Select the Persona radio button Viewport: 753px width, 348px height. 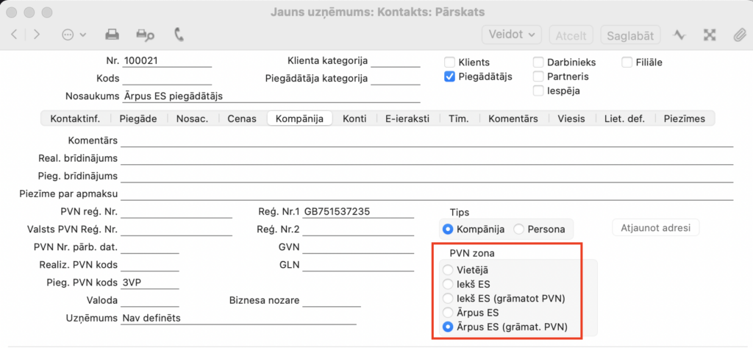519,229
